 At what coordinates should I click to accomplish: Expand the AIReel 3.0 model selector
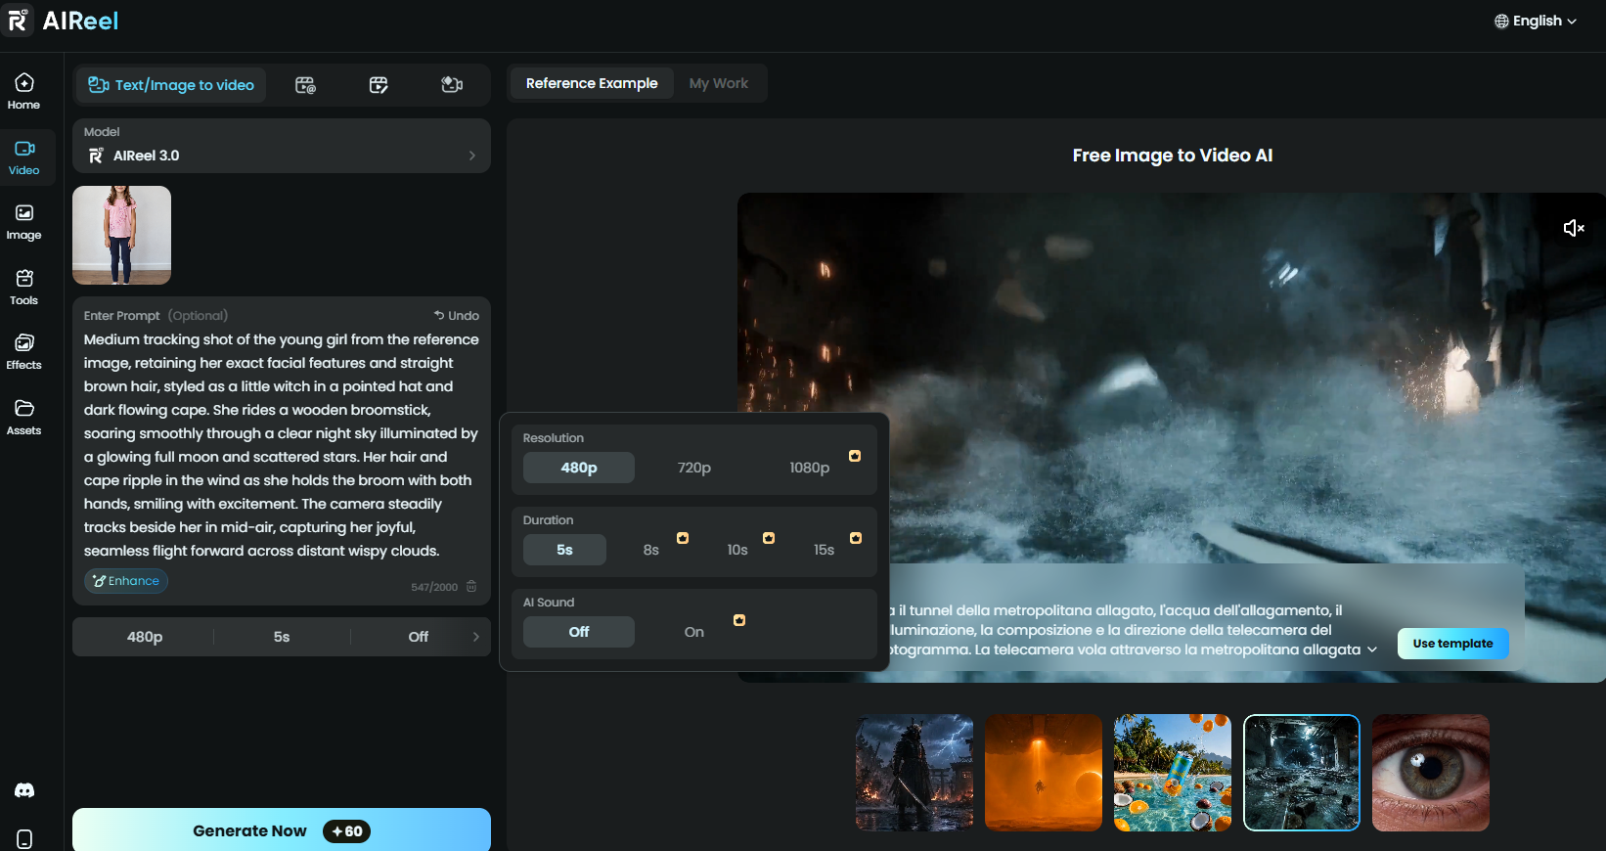(282, 146)
